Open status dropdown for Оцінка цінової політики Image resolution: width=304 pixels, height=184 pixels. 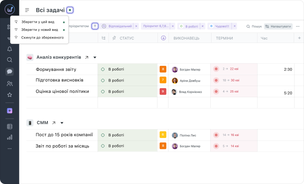128,92
